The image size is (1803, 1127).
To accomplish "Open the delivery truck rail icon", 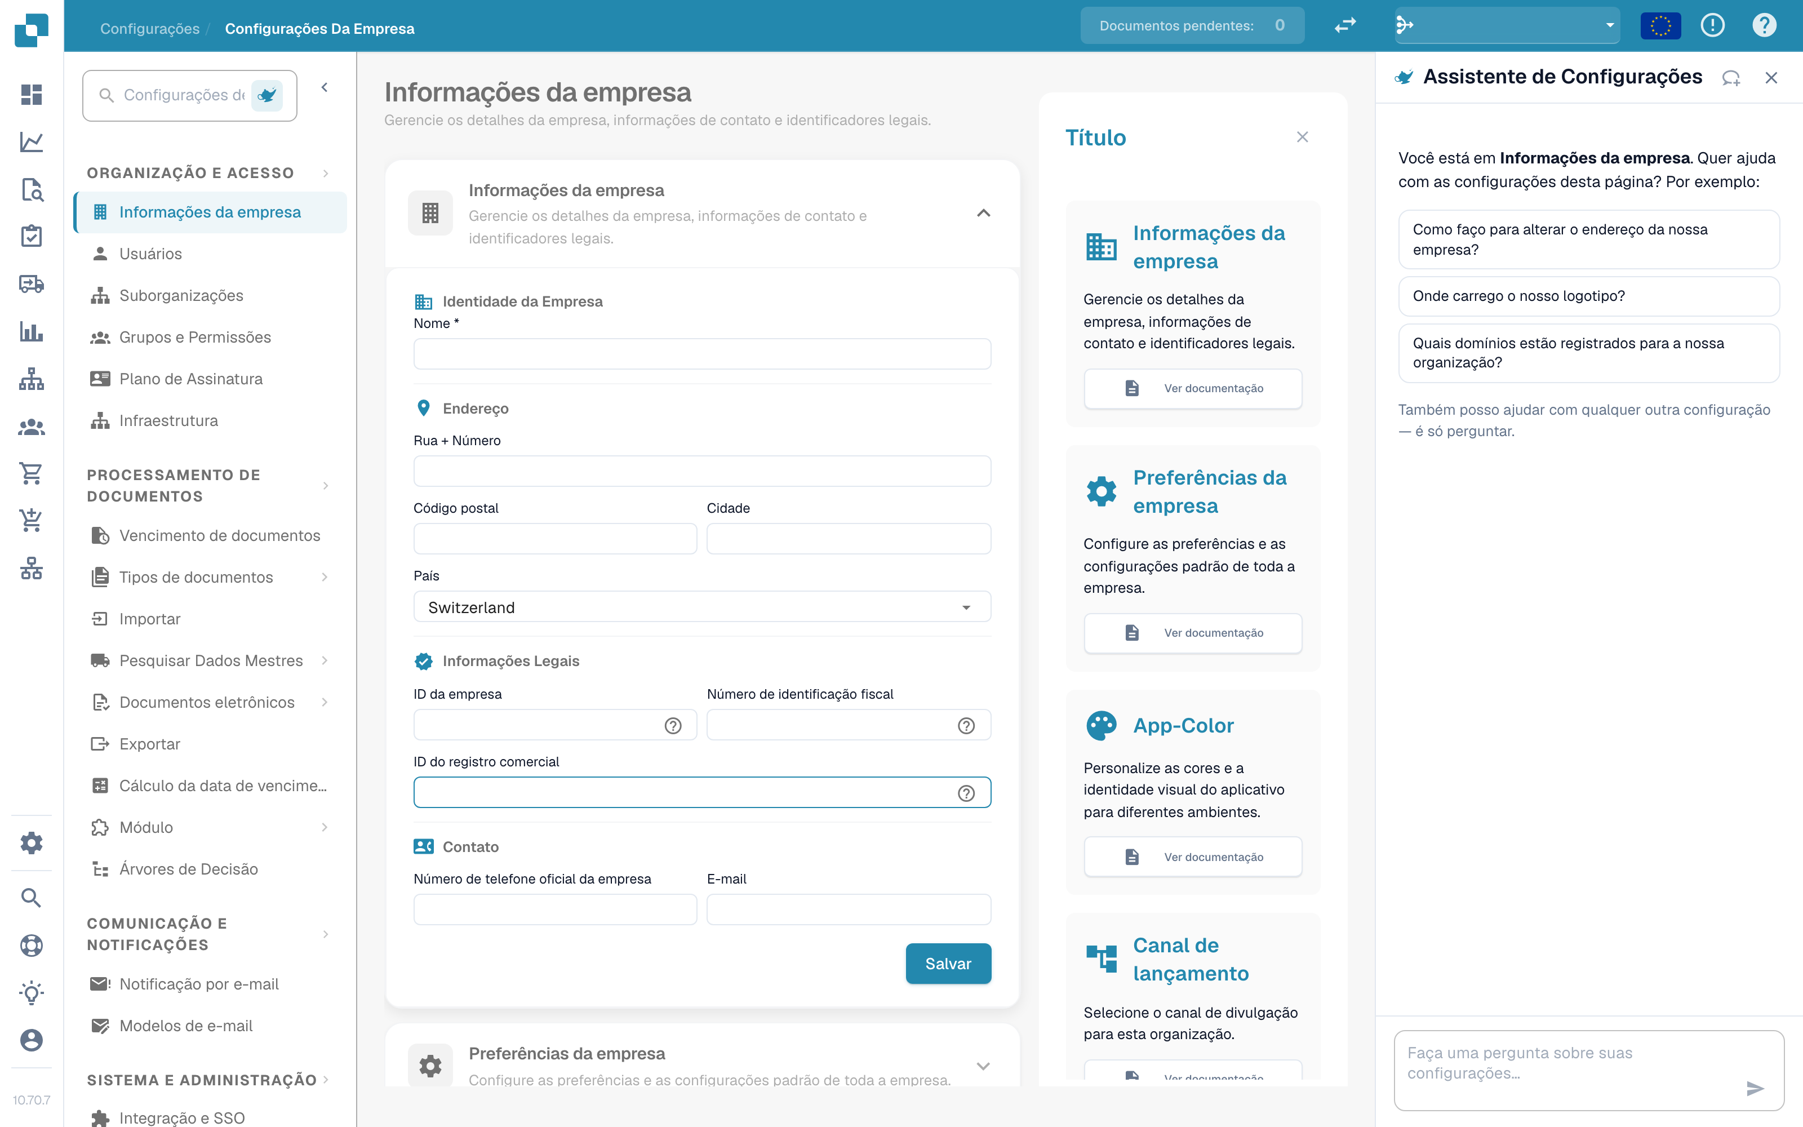I will tap(32, 284).
